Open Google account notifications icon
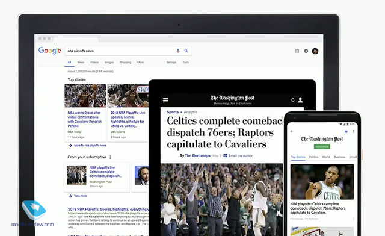This screenshot has width=385, height=236. pos(306,51)
